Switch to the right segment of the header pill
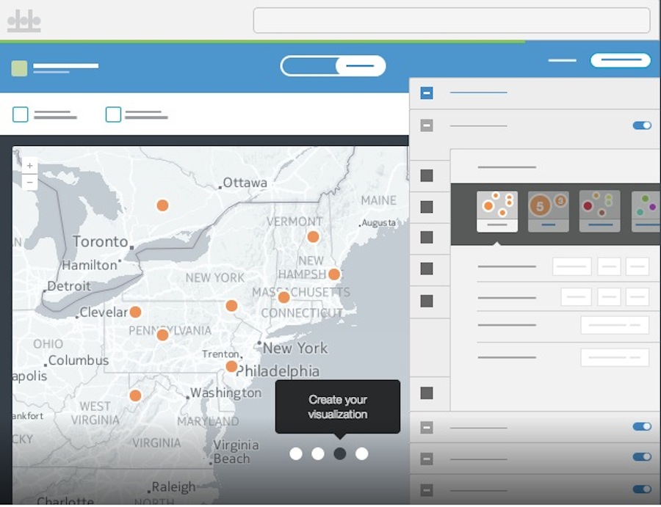 coord(360,66)
